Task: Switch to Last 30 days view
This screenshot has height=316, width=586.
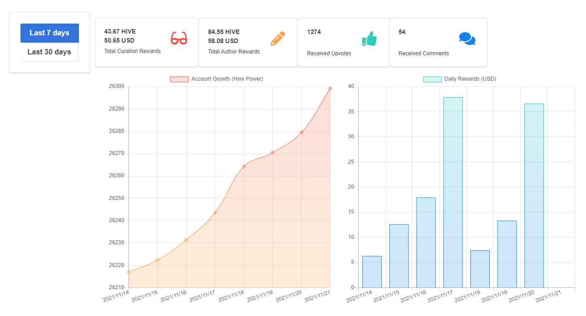Action: (x=49, y=52)
